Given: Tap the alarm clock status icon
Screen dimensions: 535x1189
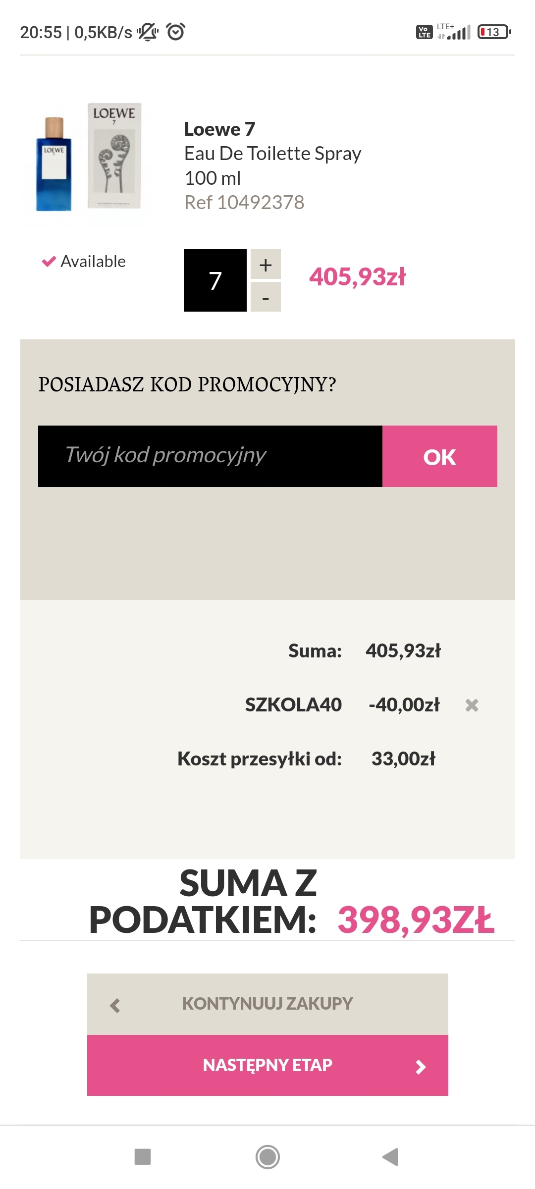Looking at the screenshot, I should click(x=176, y=32).
